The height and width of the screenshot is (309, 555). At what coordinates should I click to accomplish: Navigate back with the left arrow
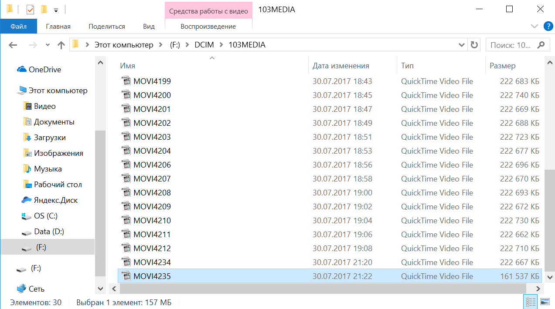tap(13, 45)
